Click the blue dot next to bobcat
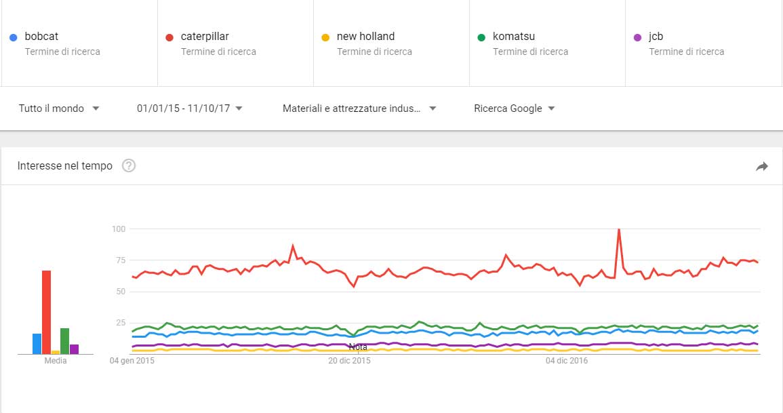 click(14, 37)
